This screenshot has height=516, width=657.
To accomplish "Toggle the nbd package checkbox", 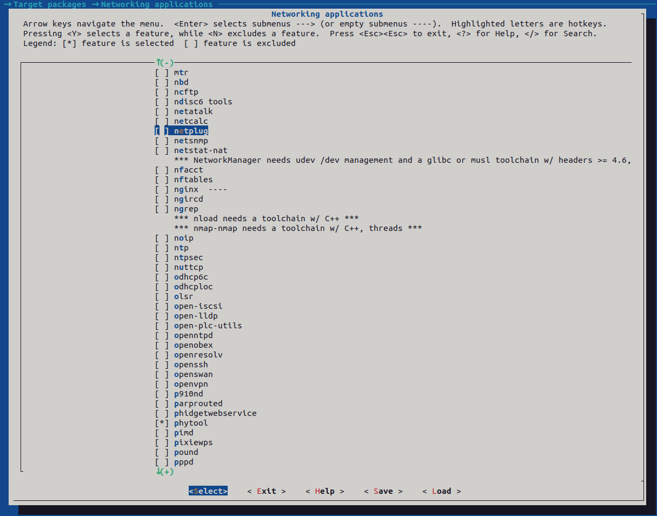I will click(x=162, y=82).
